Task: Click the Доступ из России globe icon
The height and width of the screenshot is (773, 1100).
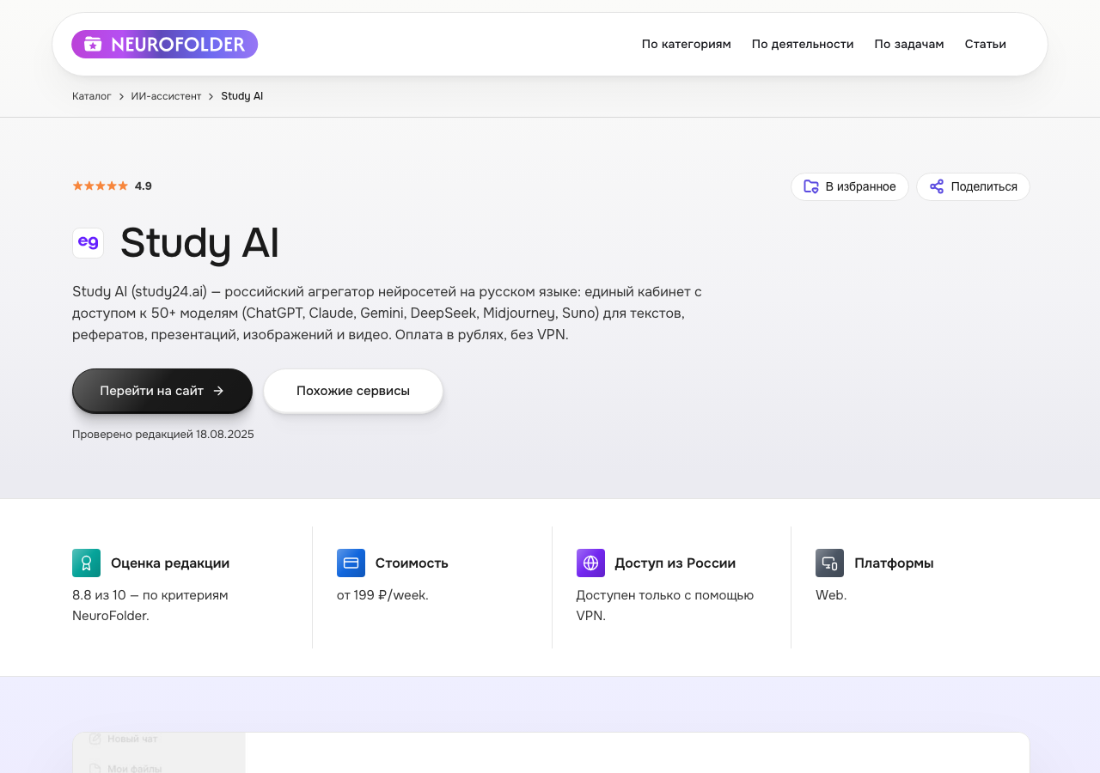Action: 590,563
